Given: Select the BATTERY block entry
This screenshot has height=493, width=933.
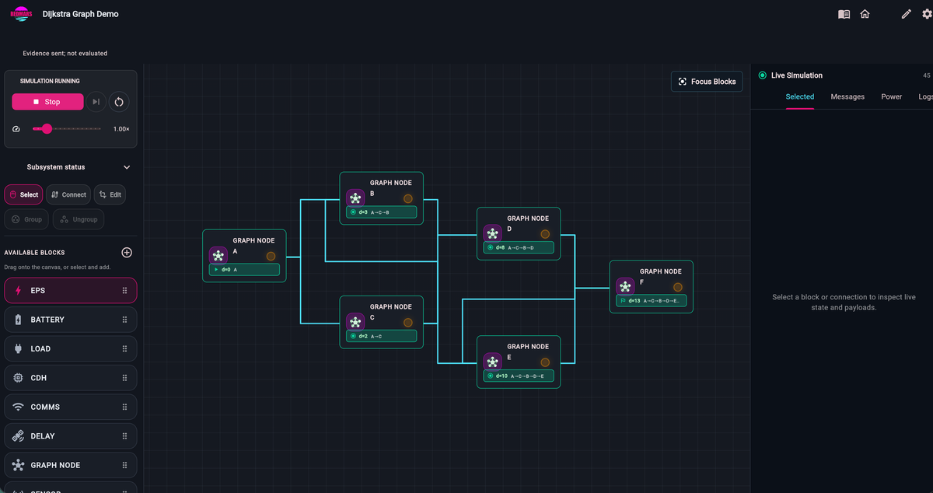Looking at the screenshot, I should pyautogui.click(x=71, y=320).
